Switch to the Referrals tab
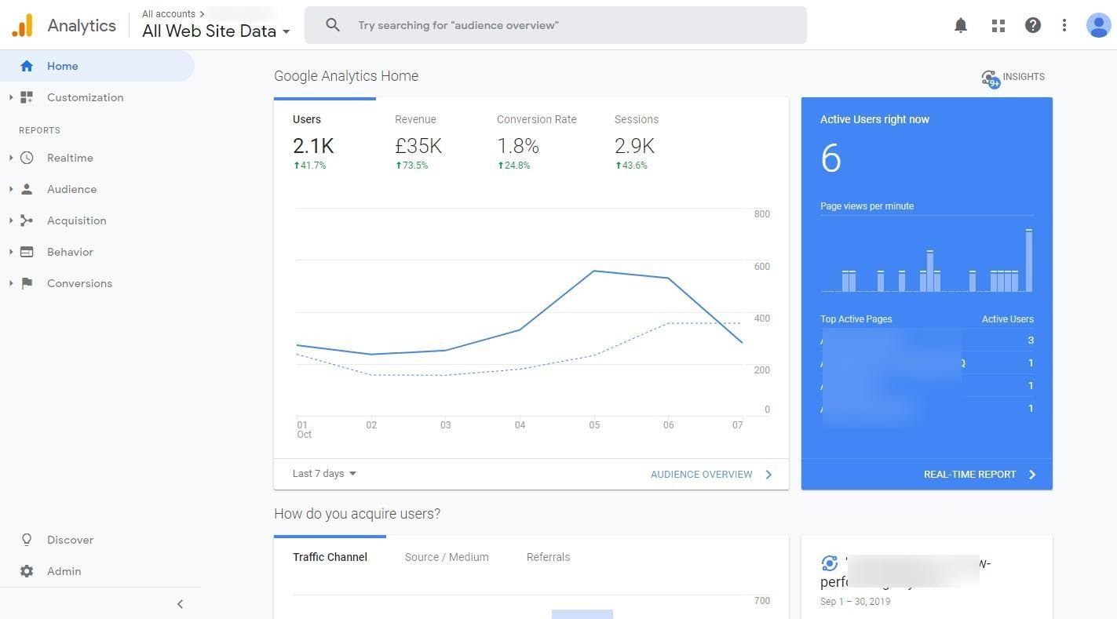 (548, 557)
